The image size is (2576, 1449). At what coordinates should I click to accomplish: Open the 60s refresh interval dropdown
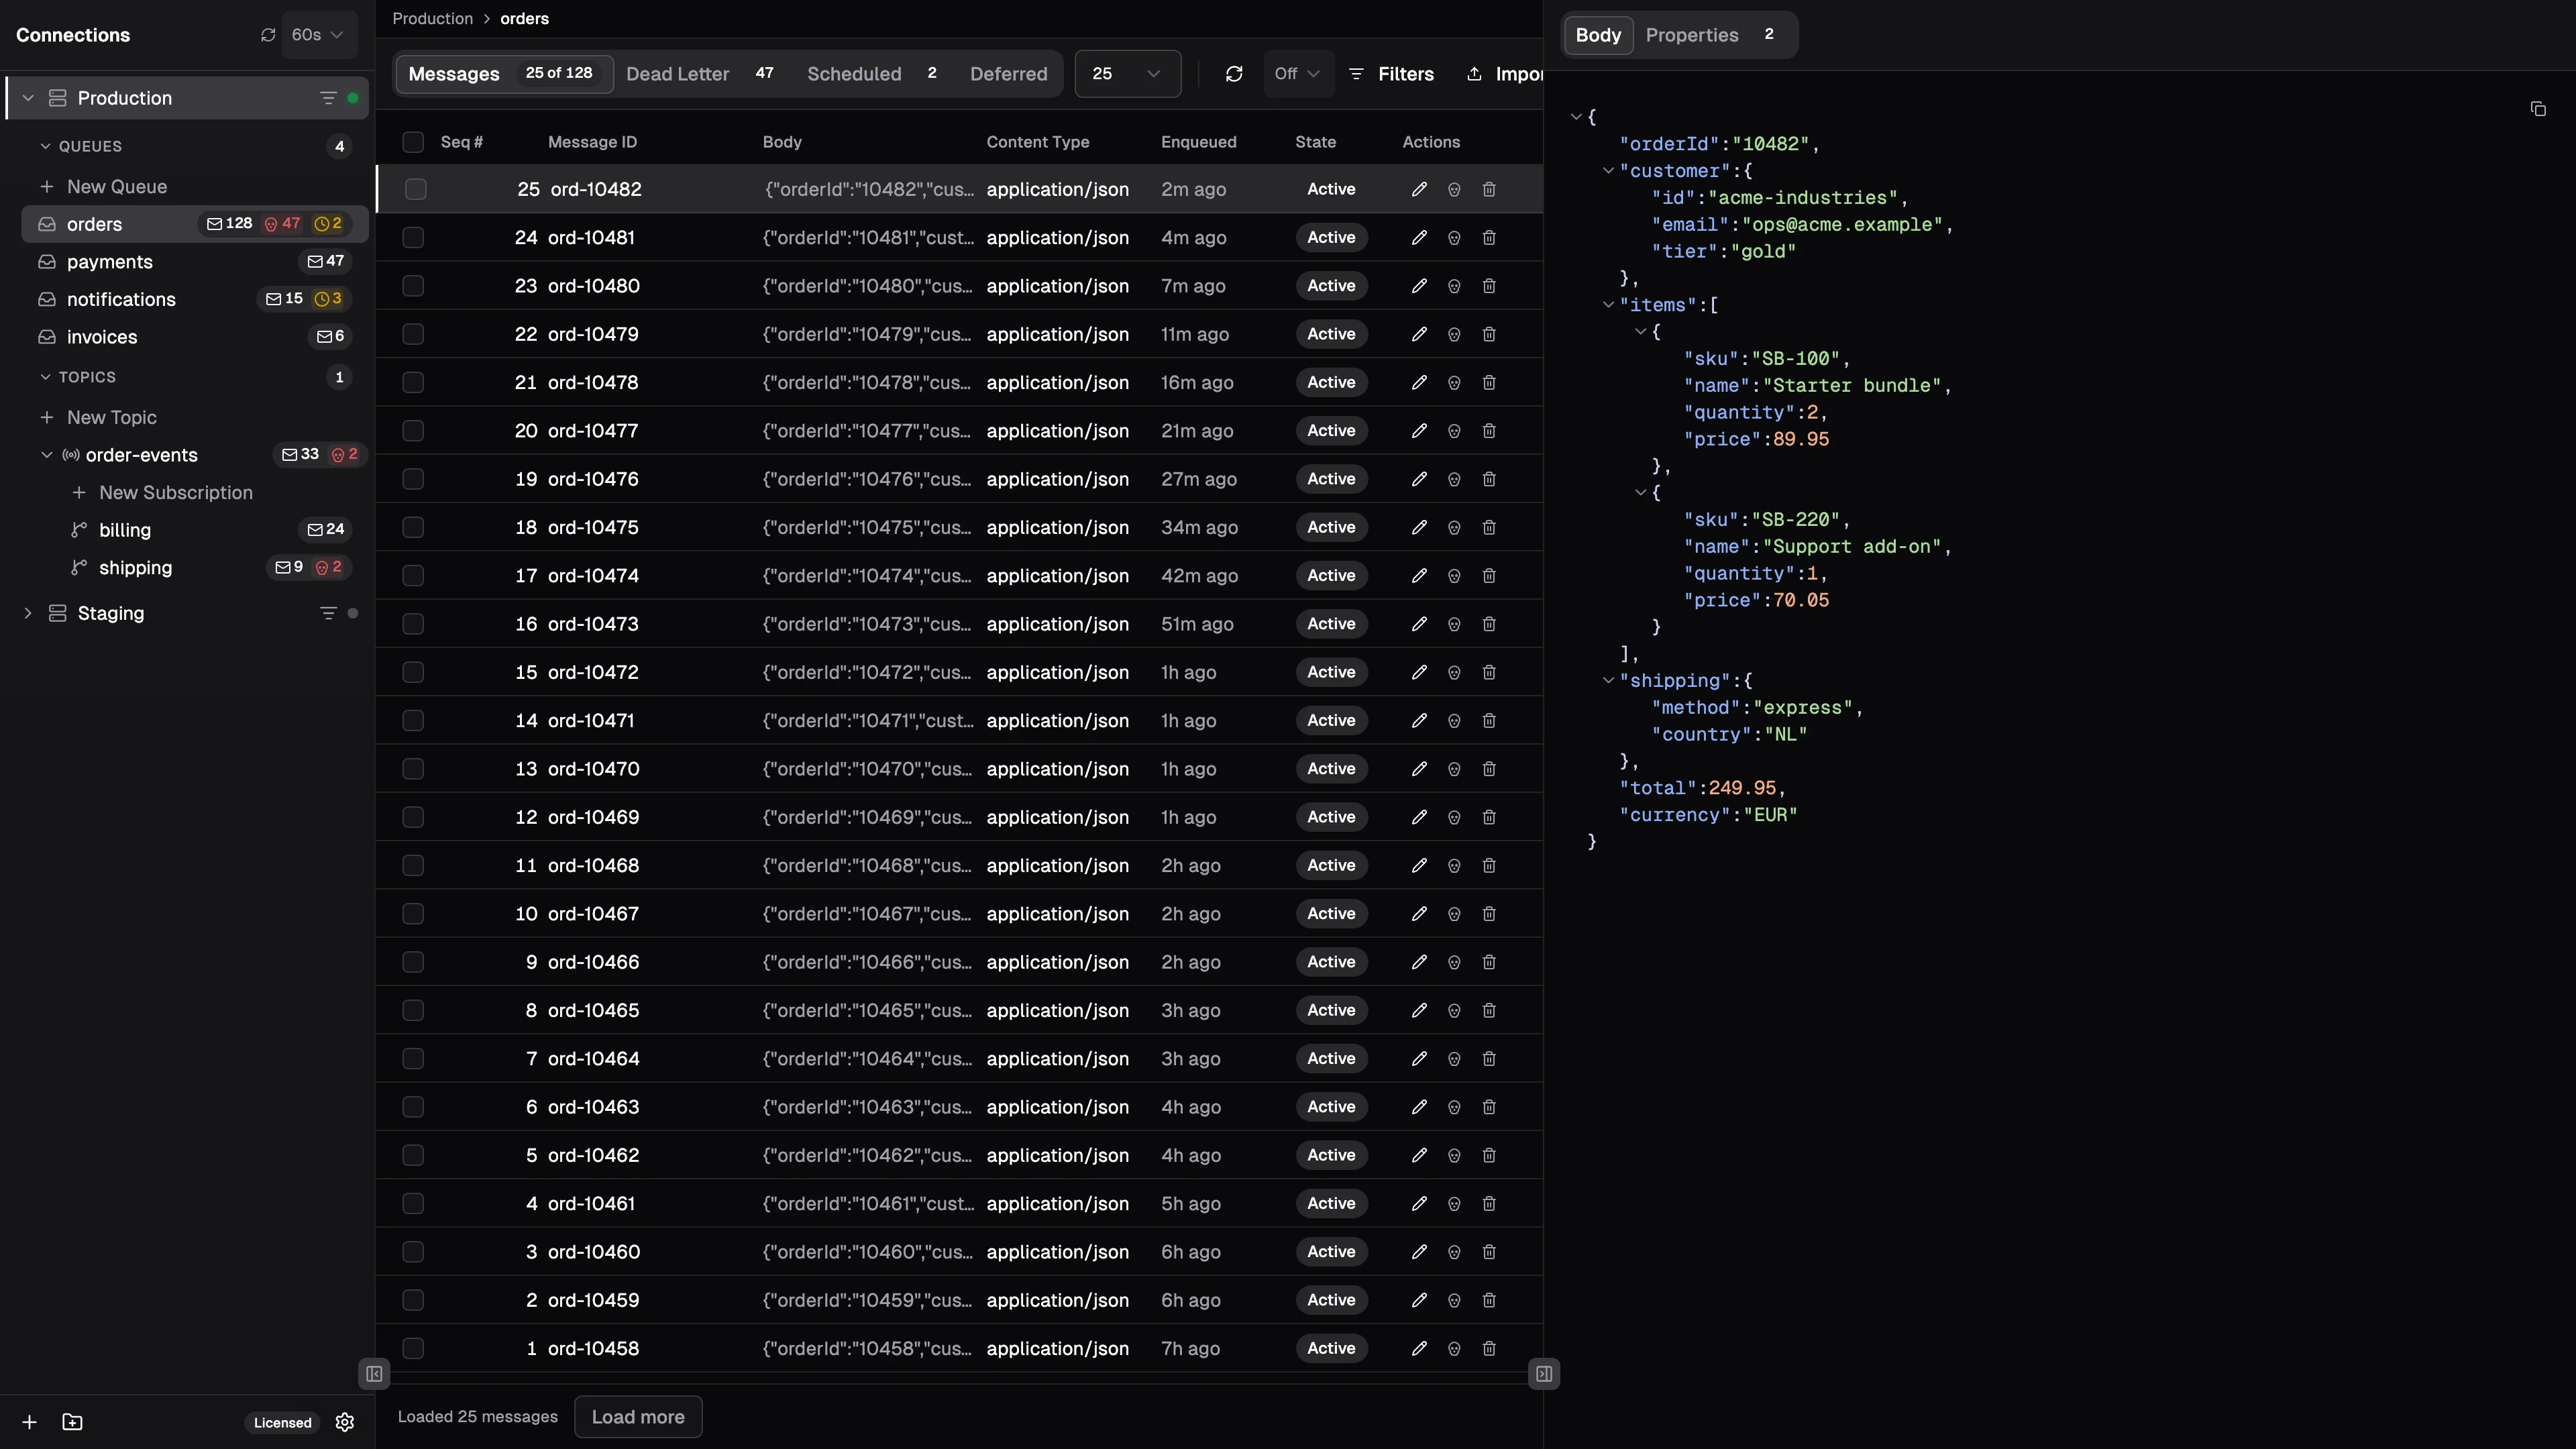pyautogui.click(x=318, y=35)
